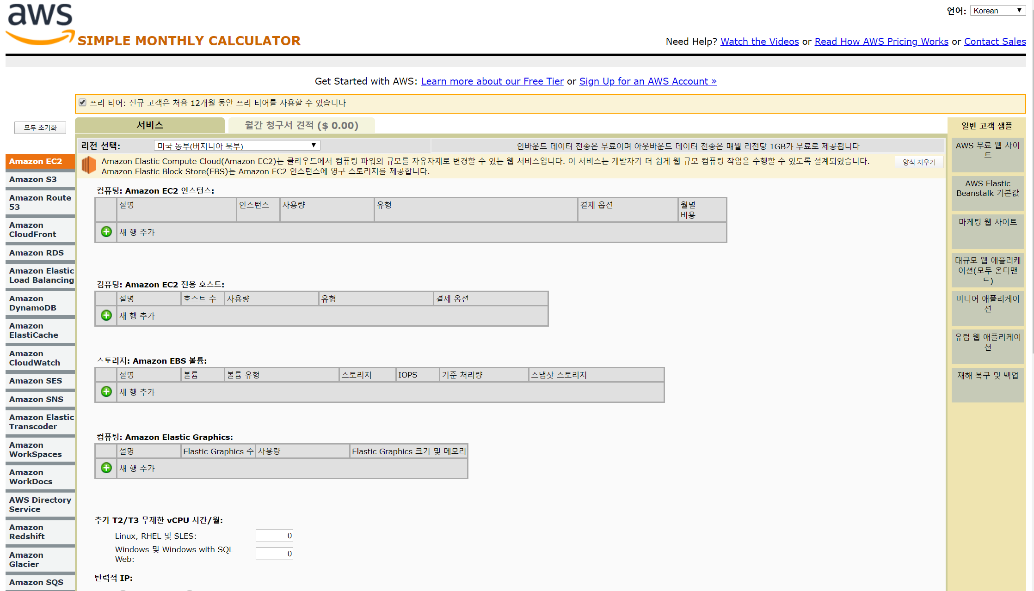Select Amazon RDS from the service list
1034x591 pixels.
(37, 253)
